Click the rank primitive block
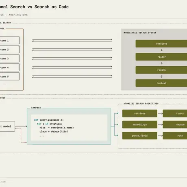This screenshot has width=187, height=187. [x=175, y=135]
